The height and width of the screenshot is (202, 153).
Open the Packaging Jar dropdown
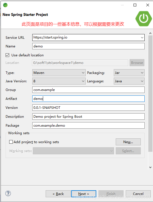pos(129,73)
